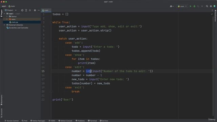217x122 pixels.
Task: Open the user account icon menu
Action: (x=172, y=6)
